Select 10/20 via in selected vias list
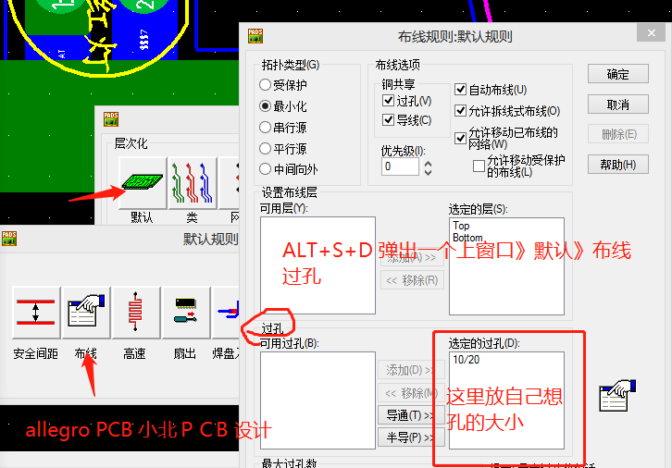 (x=467, y=360)
